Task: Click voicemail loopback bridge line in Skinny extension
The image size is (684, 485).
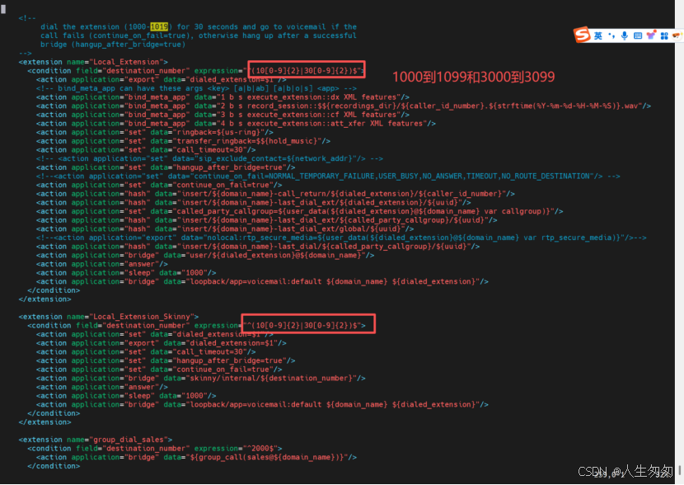Action: click(x=262, y=405)
